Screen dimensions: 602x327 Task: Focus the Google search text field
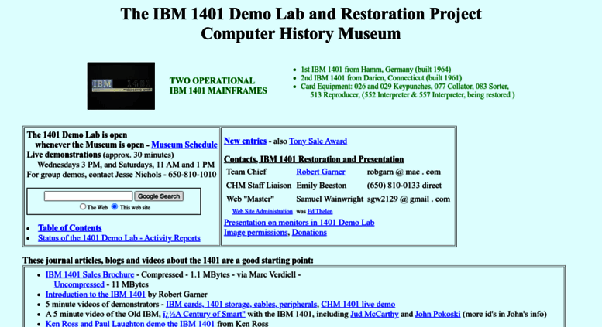pos(88,196)
